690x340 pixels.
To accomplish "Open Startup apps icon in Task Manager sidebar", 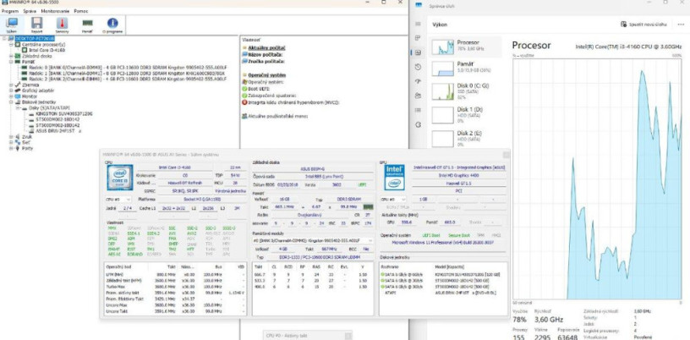I will [418, 81].
